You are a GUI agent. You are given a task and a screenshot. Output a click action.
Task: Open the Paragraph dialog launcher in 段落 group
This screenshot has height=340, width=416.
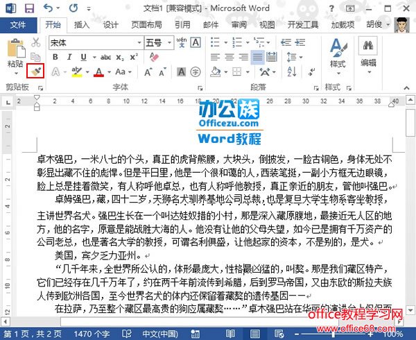tap(316, 88)
